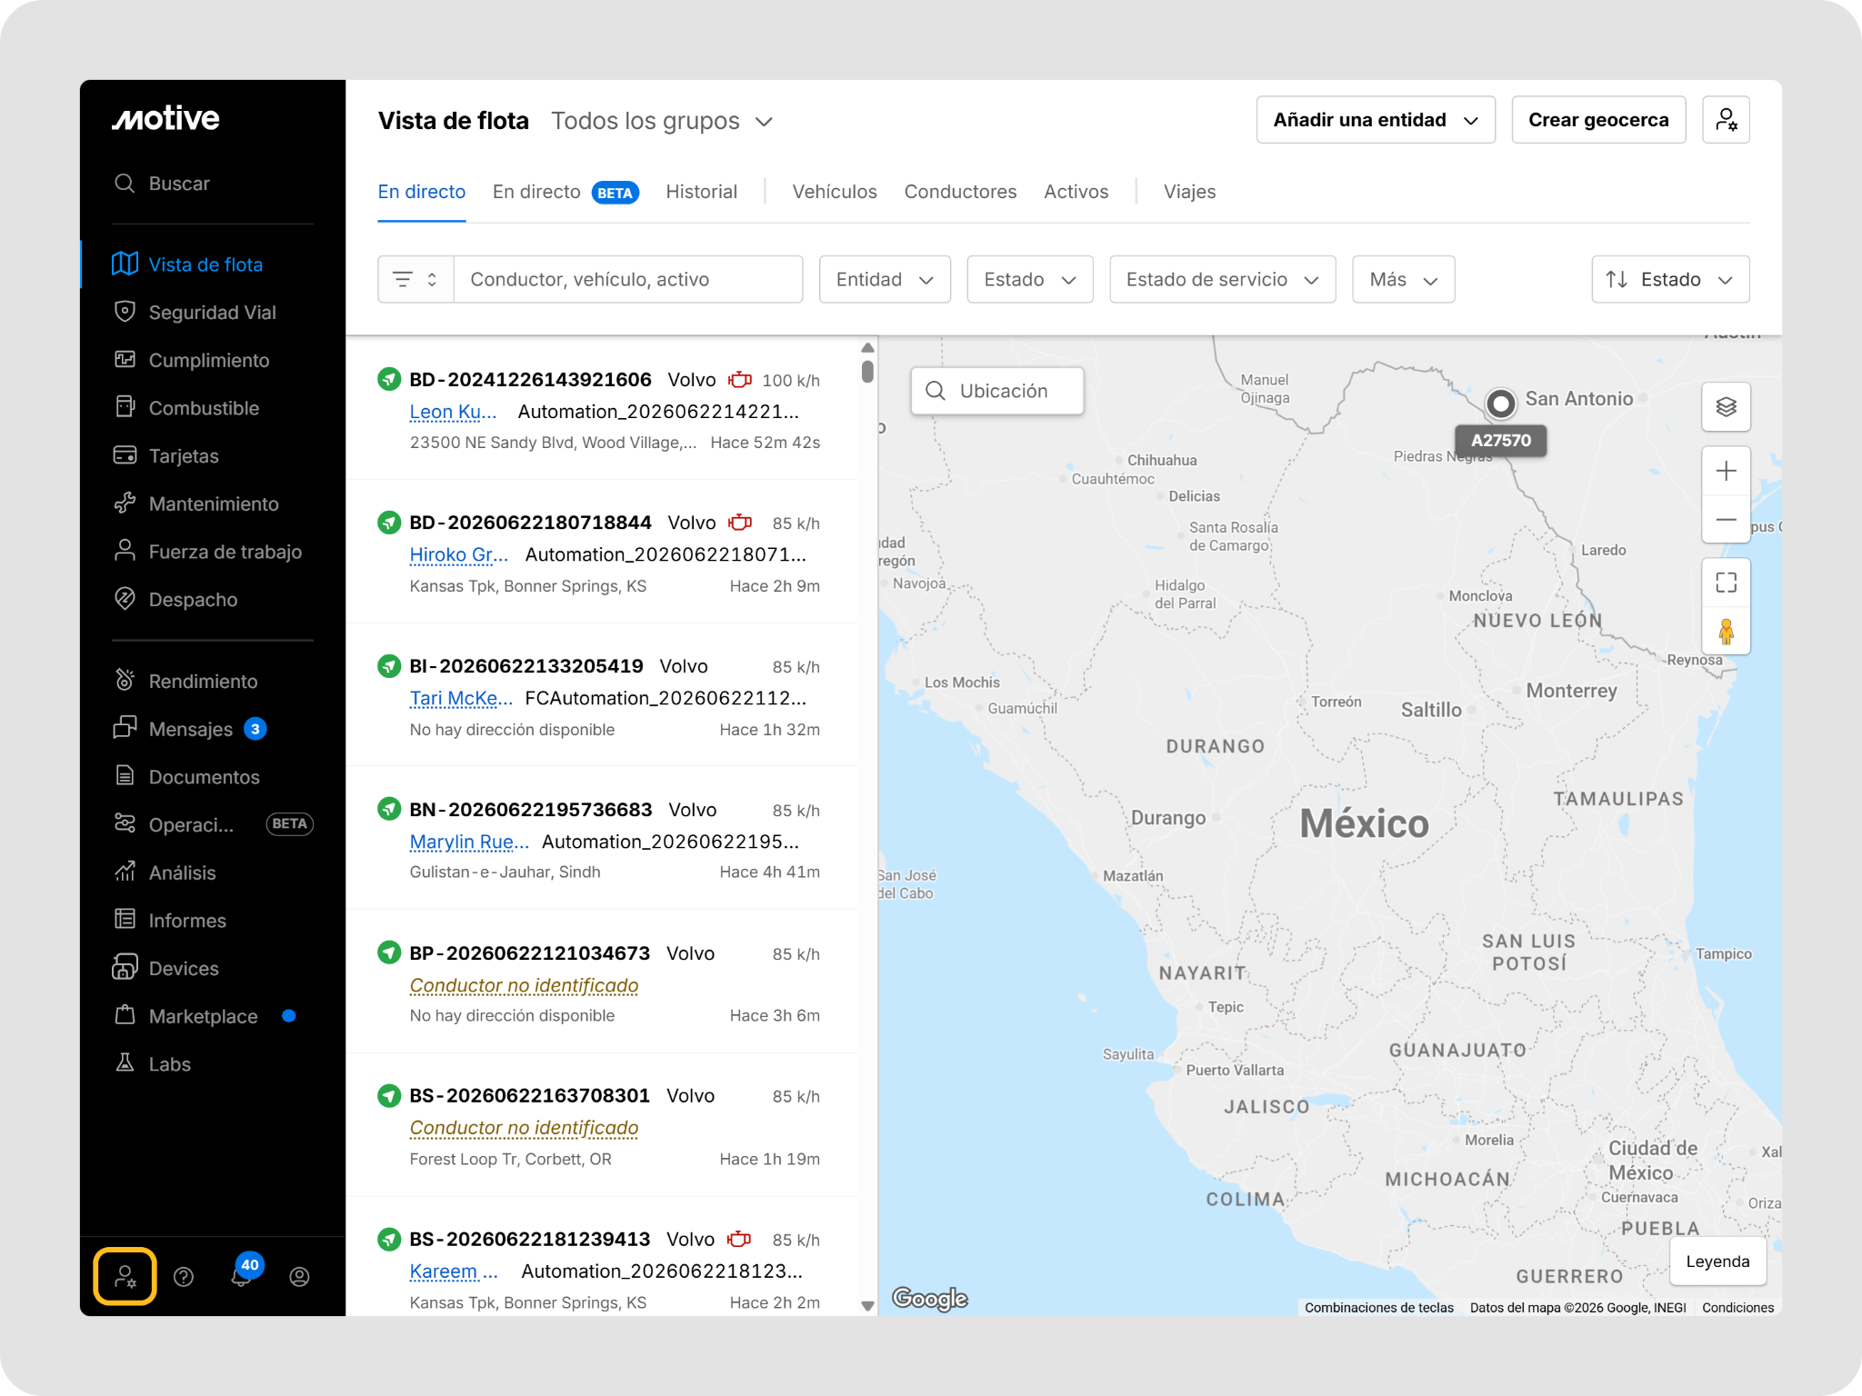Open driver link Kareem ...
Image resolution: width=1862 pixels, height=1396 pixels.
454,1271
